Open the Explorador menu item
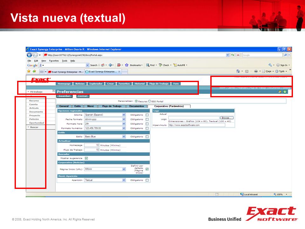The width and height of the screenshot is (305, 229). [96, 84]
